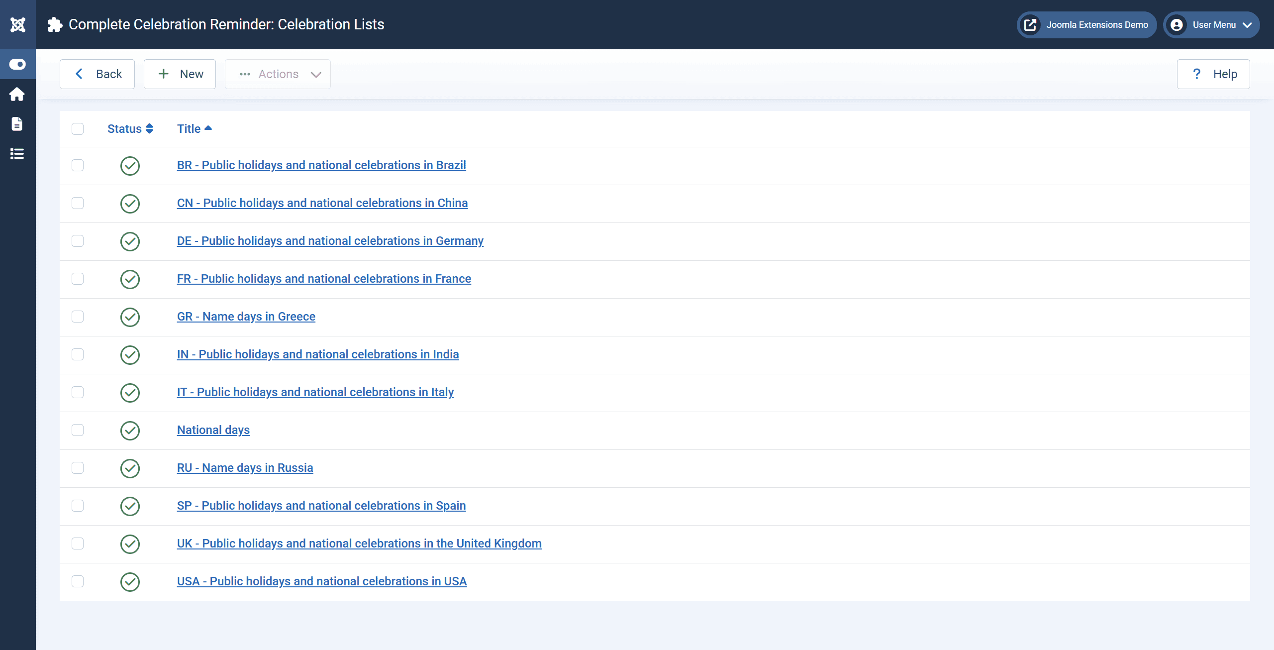Open Joomla Extensions Demo site link

pyautogui.click(x=1086, y=24)
